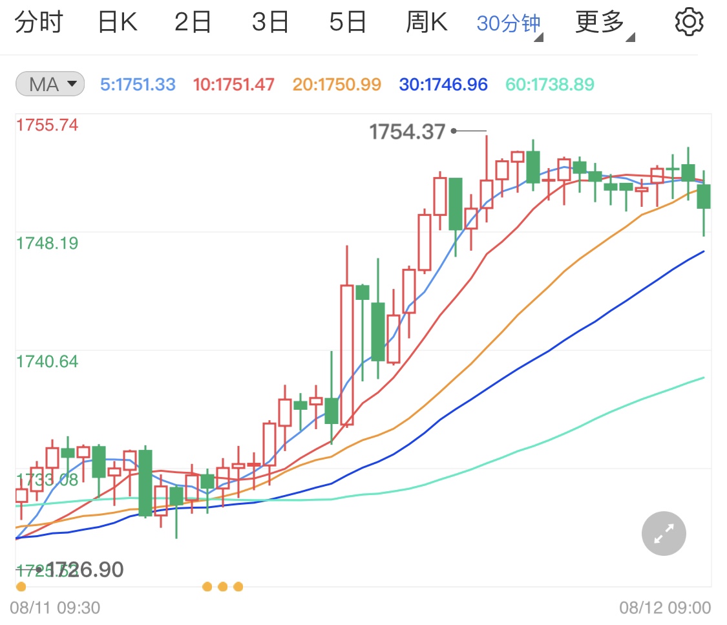This screenshot has width=727, height=625.
Task: Click the last of the three clustered orange dots
Action: [x=238, y=587]
